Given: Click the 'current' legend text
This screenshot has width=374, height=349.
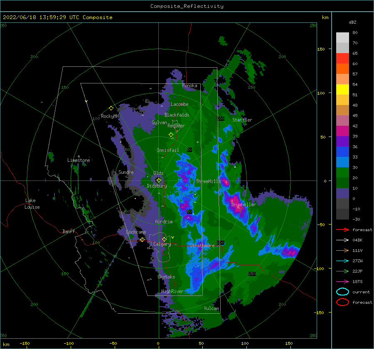Looking at the screenshot, I should (361, 292).
